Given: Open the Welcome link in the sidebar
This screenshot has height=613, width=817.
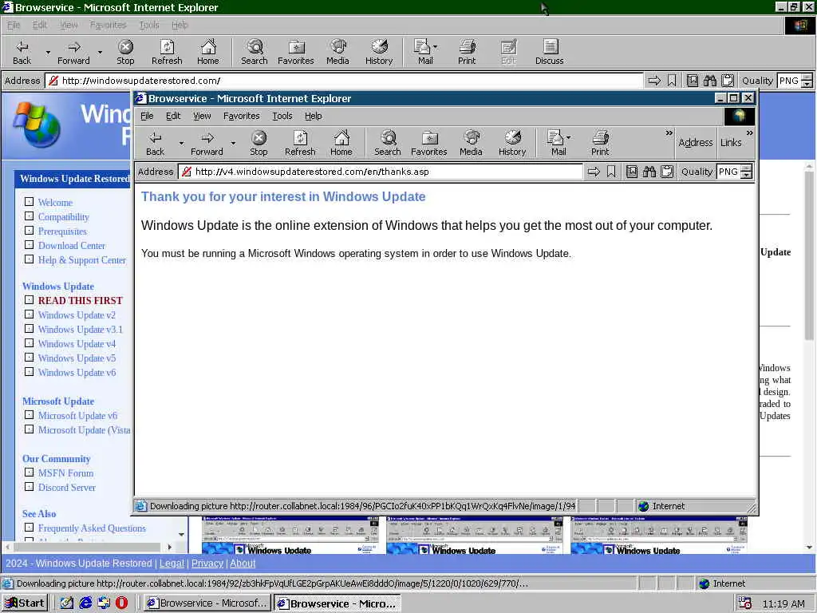Looking at the screenshot, I should (55, 202).
